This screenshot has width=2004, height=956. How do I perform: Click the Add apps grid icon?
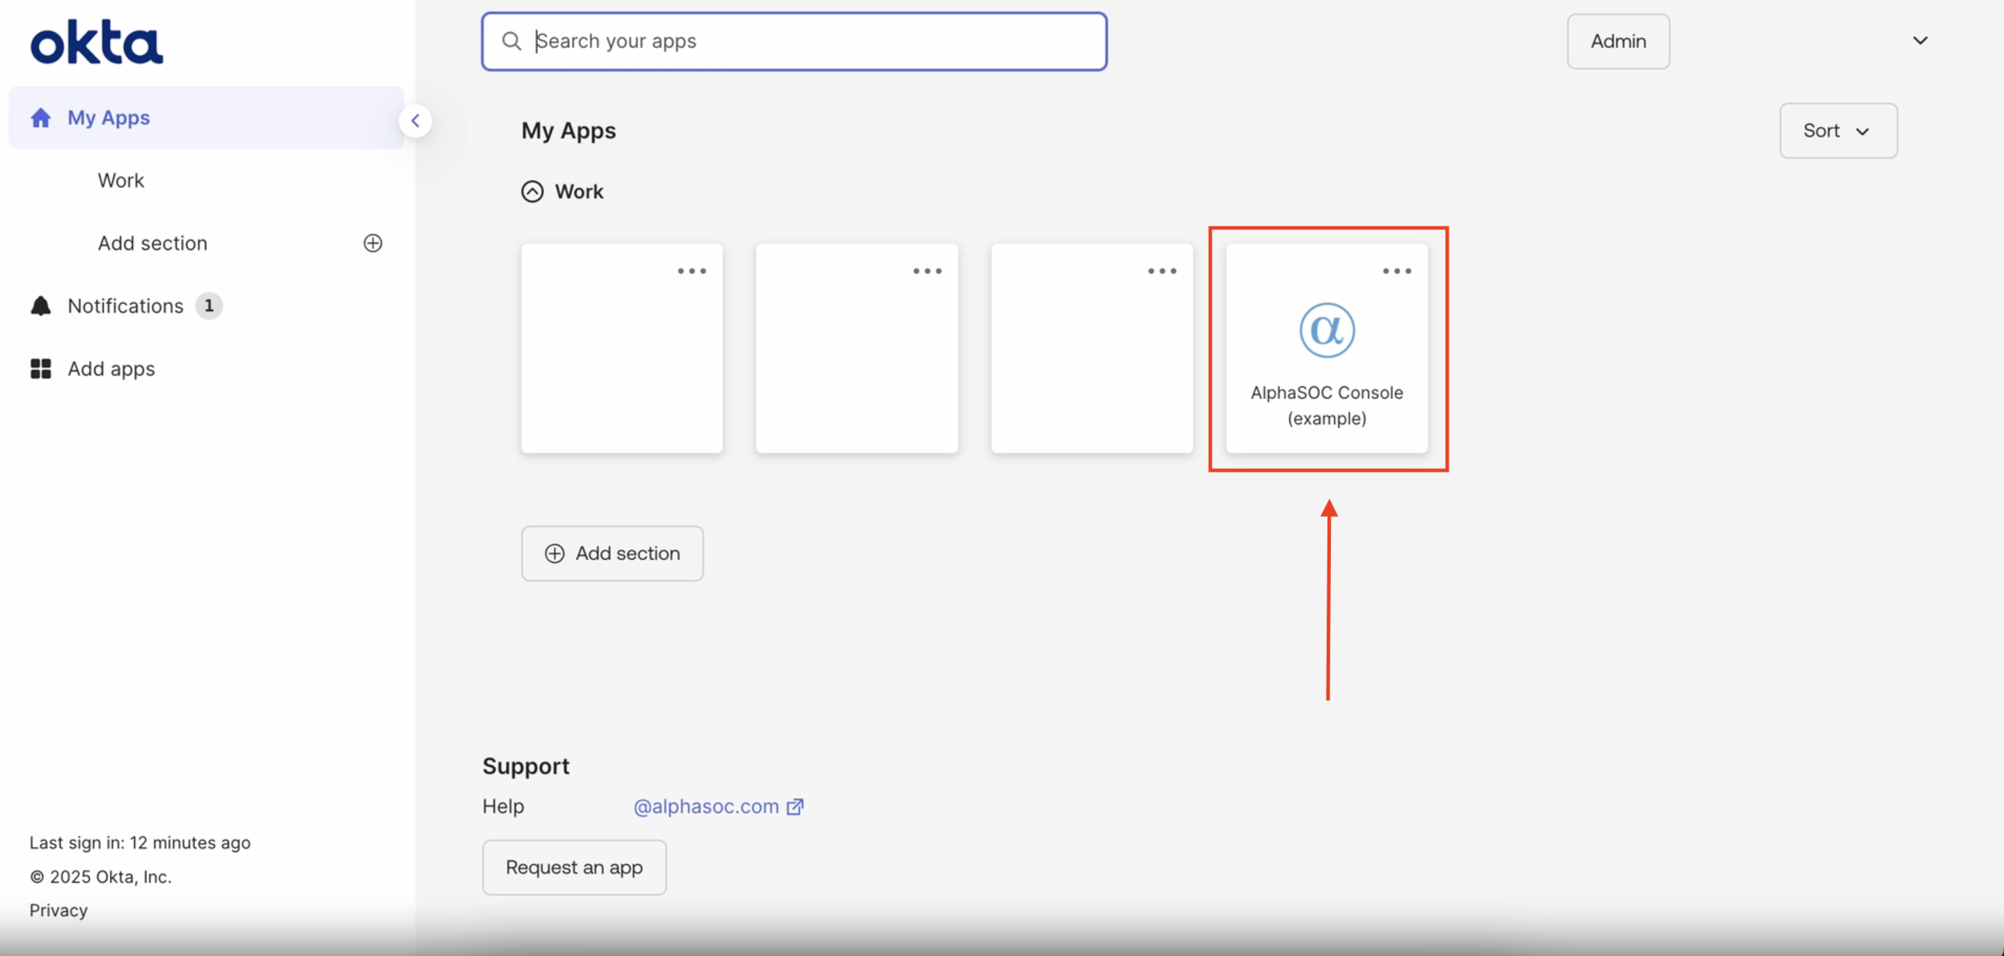(x=40, y=369)
